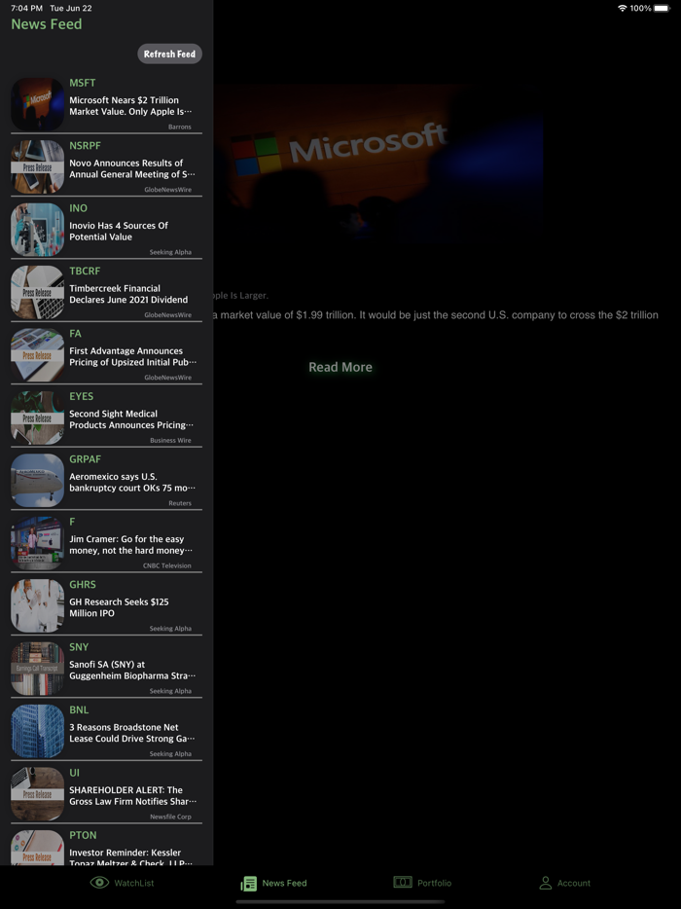Tap the CNBC Television source label
This screenshot has height=909, width=681.
(167, 565)
